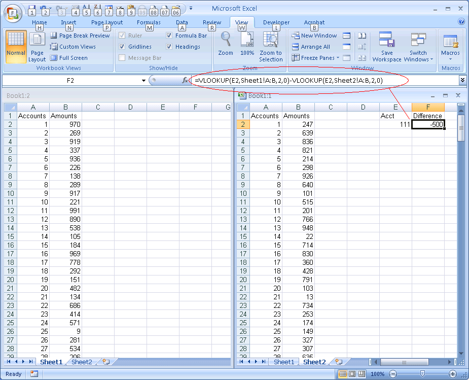
Task: Click the insert function fx icon
Action: (185, 80)
